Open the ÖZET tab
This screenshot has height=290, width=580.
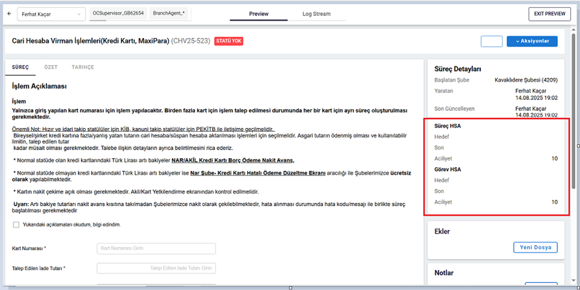pyautogui.click(x=51, y=66)
